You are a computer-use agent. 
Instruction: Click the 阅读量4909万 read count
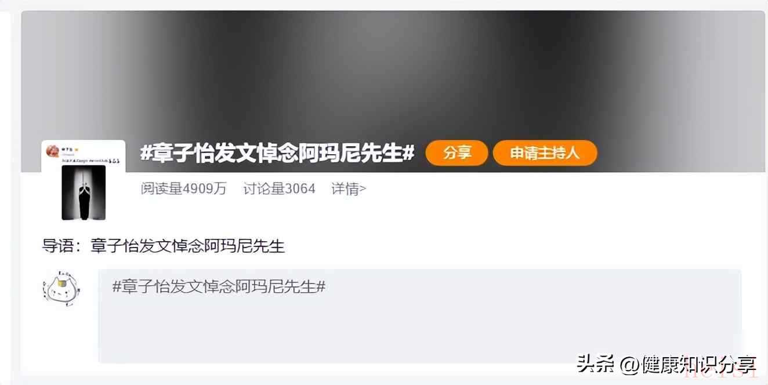pos(183,188)
